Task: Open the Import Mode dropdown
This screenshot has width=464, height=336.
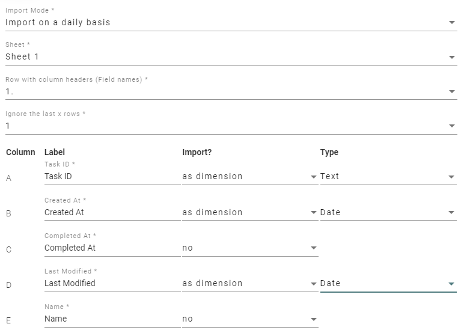Action: [x=228, y=22]
